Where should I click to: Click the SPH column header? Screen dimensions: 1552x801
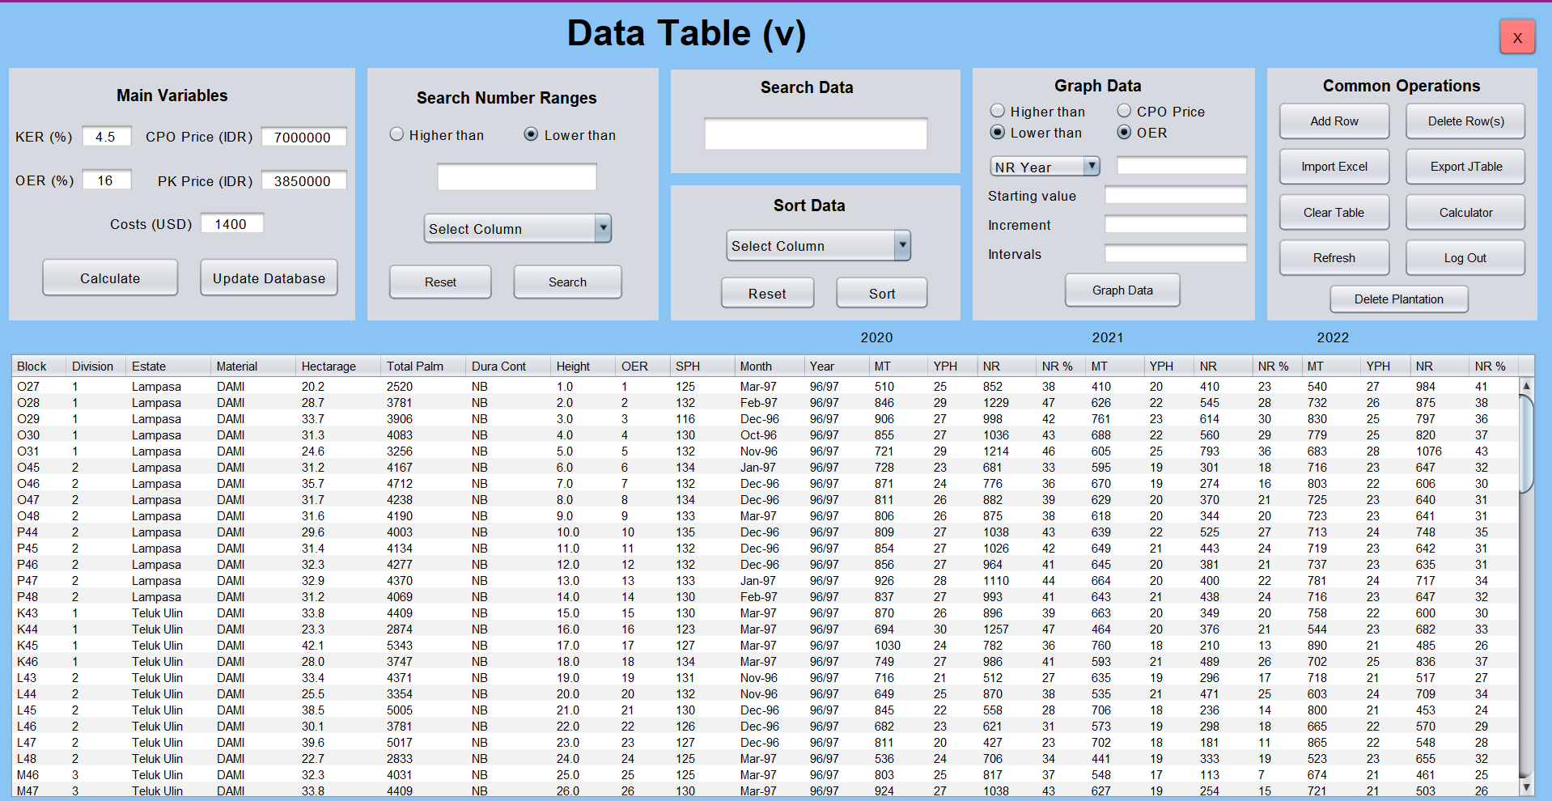[702, 366]
